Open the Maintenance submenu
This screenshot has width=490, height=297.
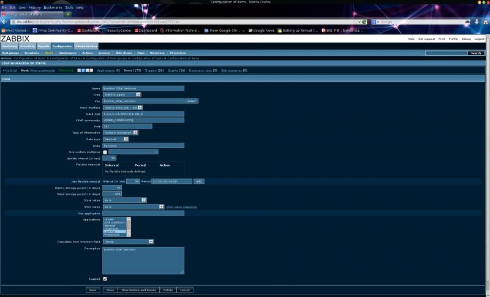(x=67, y=53)
